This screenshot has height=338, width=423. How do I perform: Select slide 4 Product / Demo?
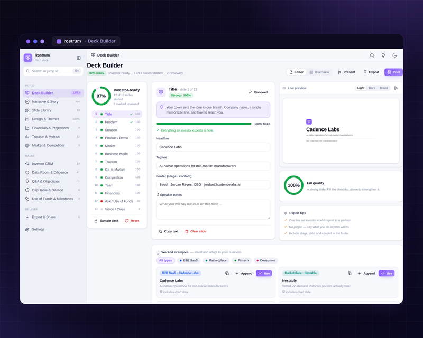pos(117,138)
